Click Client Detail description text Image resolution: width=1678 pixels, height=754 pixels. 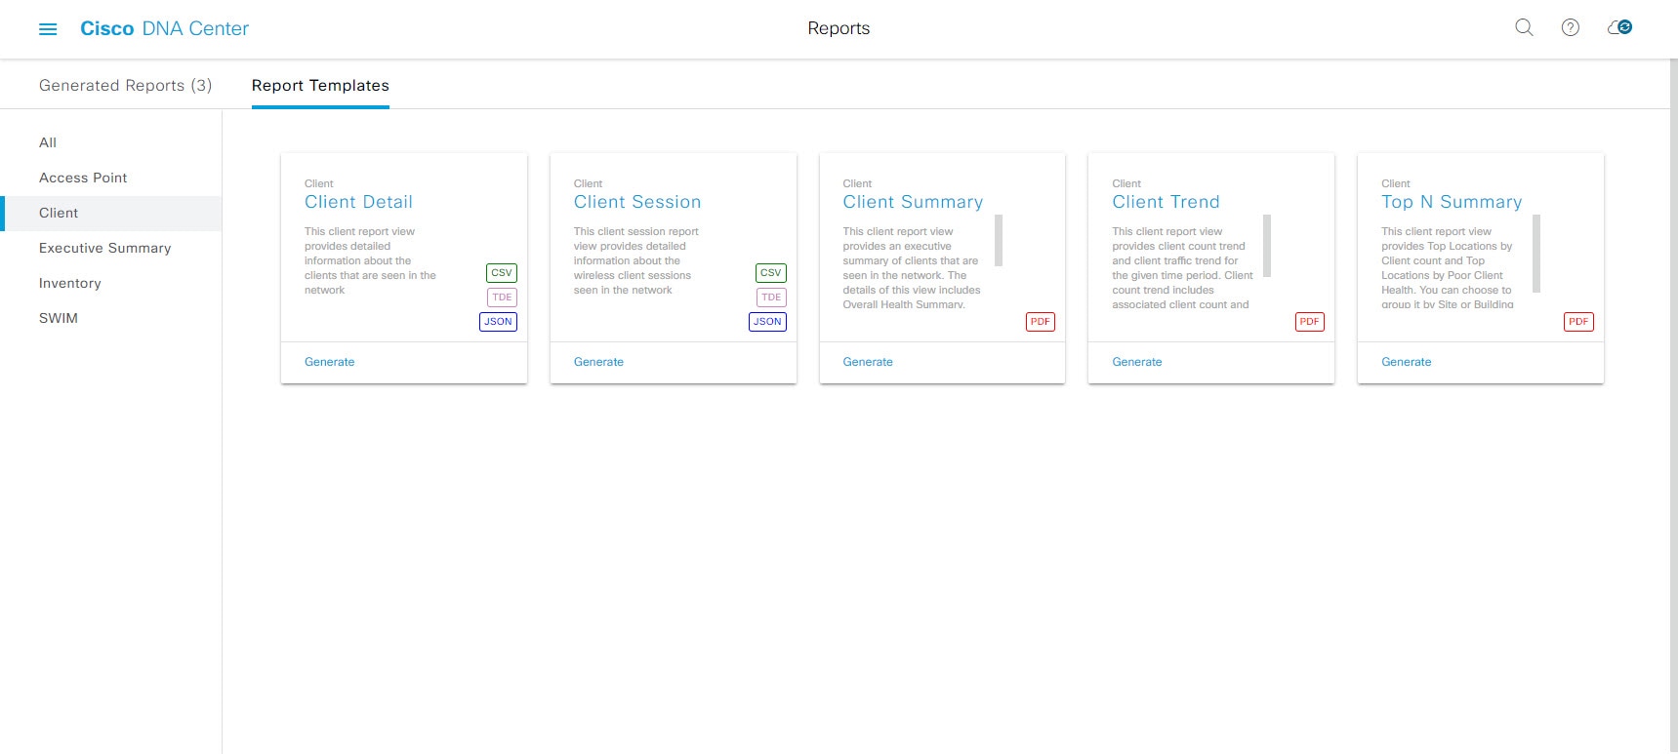[370, 260]
